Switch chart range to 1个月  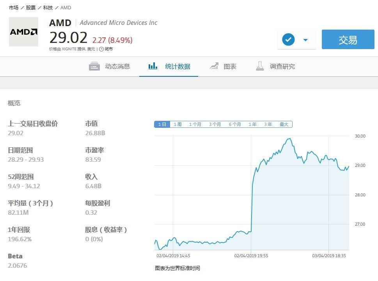coord(195,124)
